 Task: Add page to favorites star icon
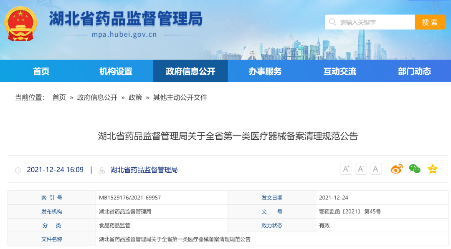(x=433, y=169)
